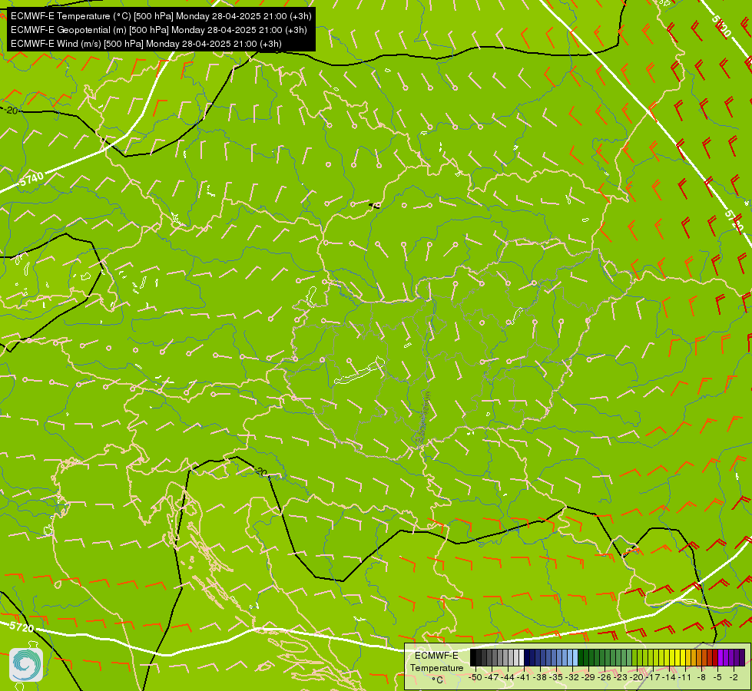Image resolution: width=752 pixels, height=691 pixels.
Task: Pick the bright yellow swatch above -14 in legend
Action: pos(672,657)
